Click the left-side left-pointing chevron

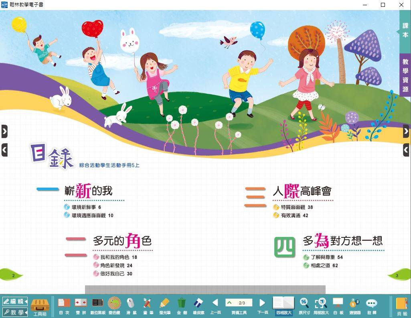(x=4, y=150)
